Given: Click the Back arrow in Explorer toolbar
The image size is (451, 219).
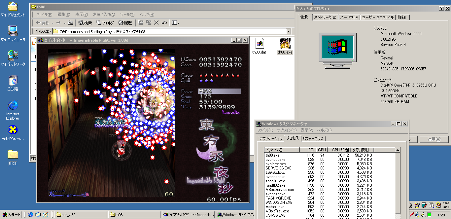Looking at the screenshot, I should (x=42, y=23).
